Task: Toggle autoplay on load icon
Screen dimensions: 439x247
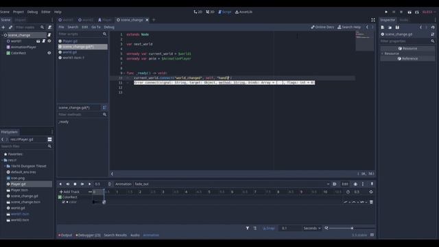Action: pos(335,184)
